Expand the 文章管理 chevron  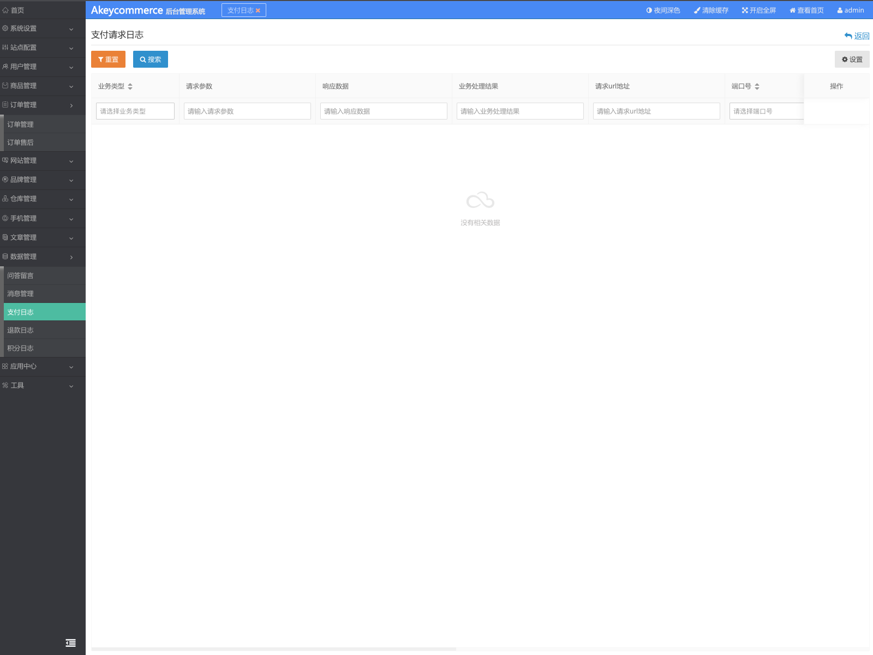pyautogui.click(x=71, y=238)
